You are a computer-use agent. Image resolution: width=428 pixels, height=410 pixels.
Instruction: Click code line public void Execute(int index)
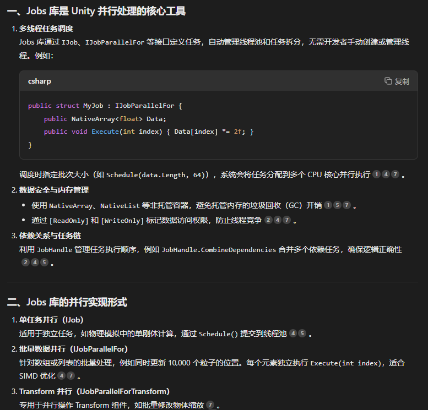(149, 132)
